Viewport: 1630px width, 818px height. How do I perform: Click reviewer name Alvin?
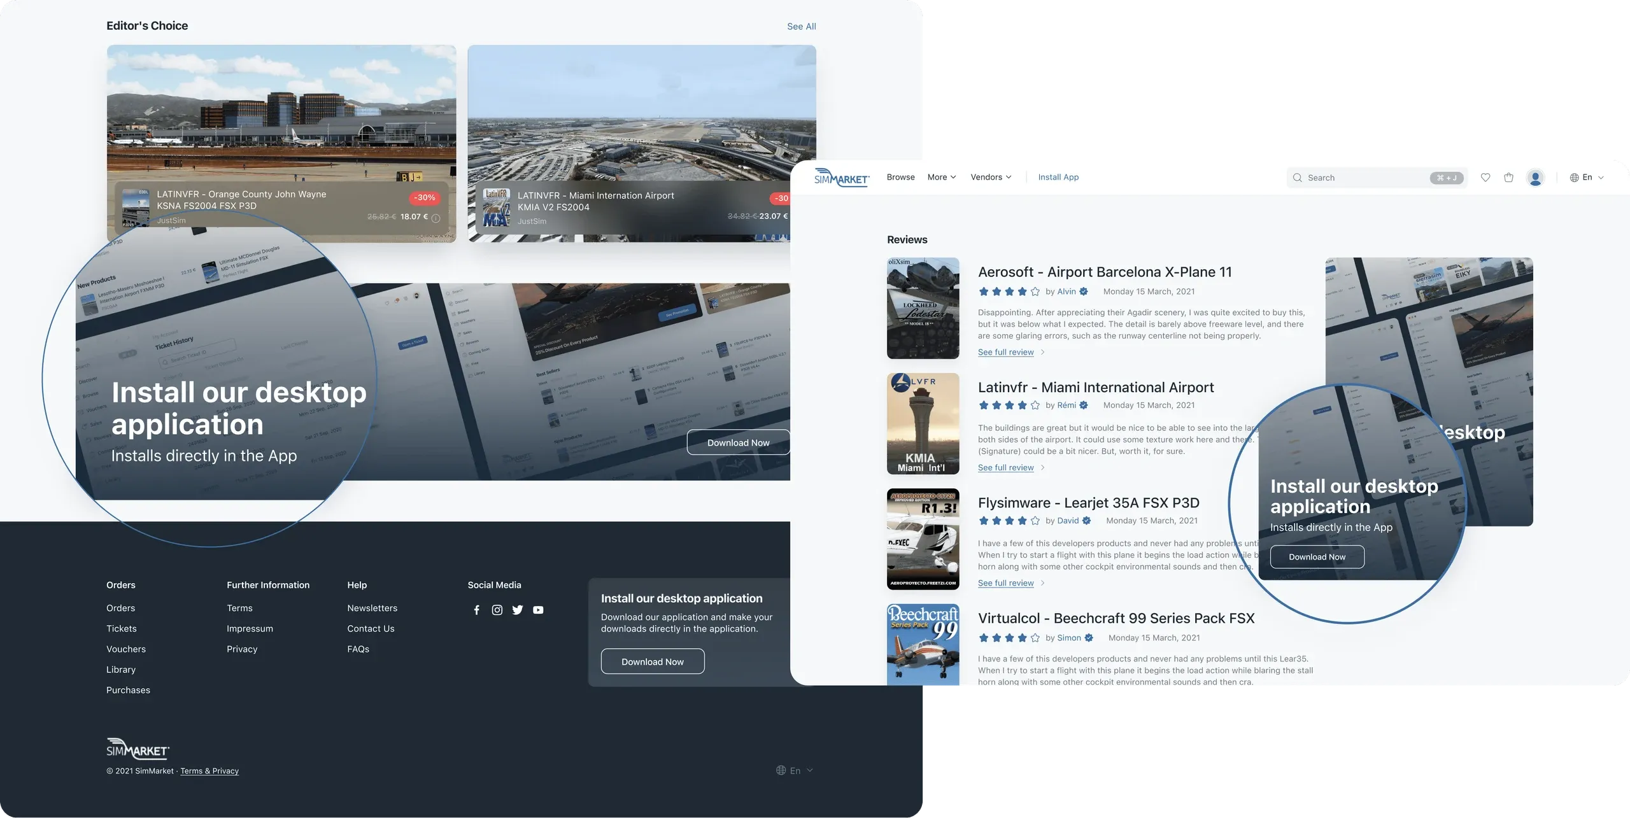click(x=1067, y=292)
